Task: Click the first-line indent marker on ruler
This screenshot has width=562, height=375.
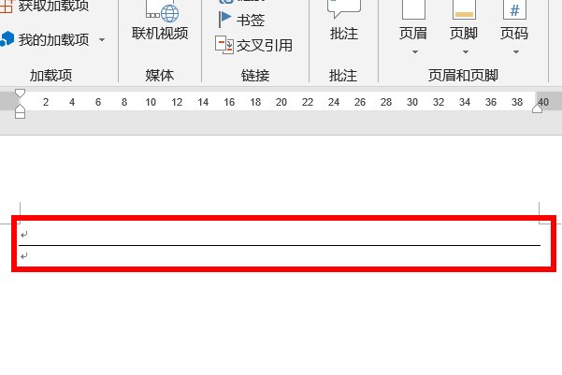Action: pyautogui.click(x=20, y=94)
